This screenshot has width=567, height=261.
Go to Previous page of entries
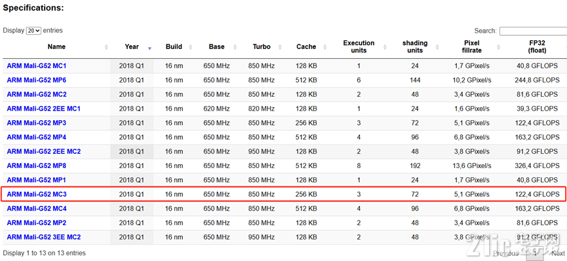coord(506,253)
